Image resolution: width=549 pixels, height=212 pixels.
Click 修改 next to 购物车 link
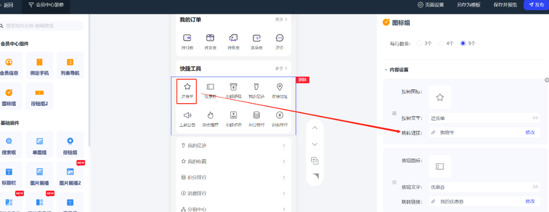click(x=530, y=132)
